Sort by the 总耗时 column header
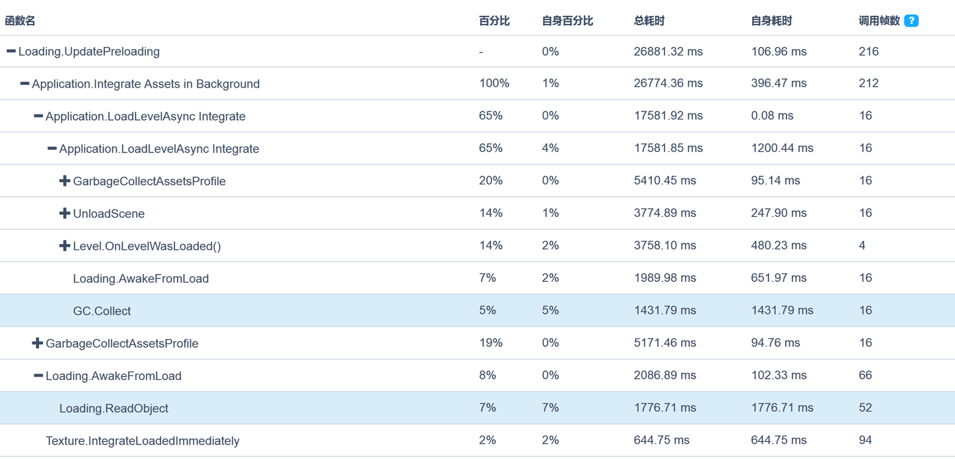This screenshot has height=459, width=955. (649, 21)
